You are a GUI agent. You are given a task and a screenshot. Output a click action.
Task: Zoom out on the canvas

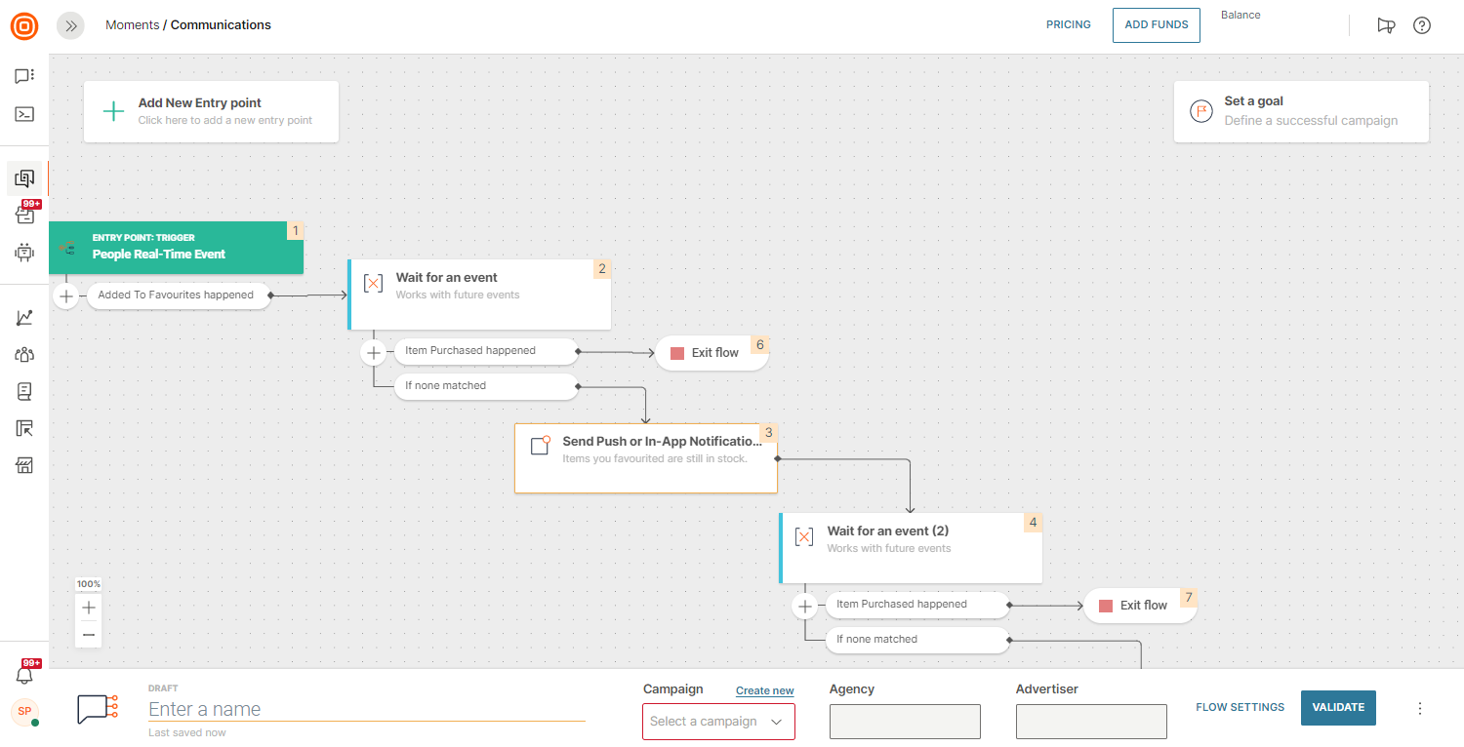click(x=89, y=635)
